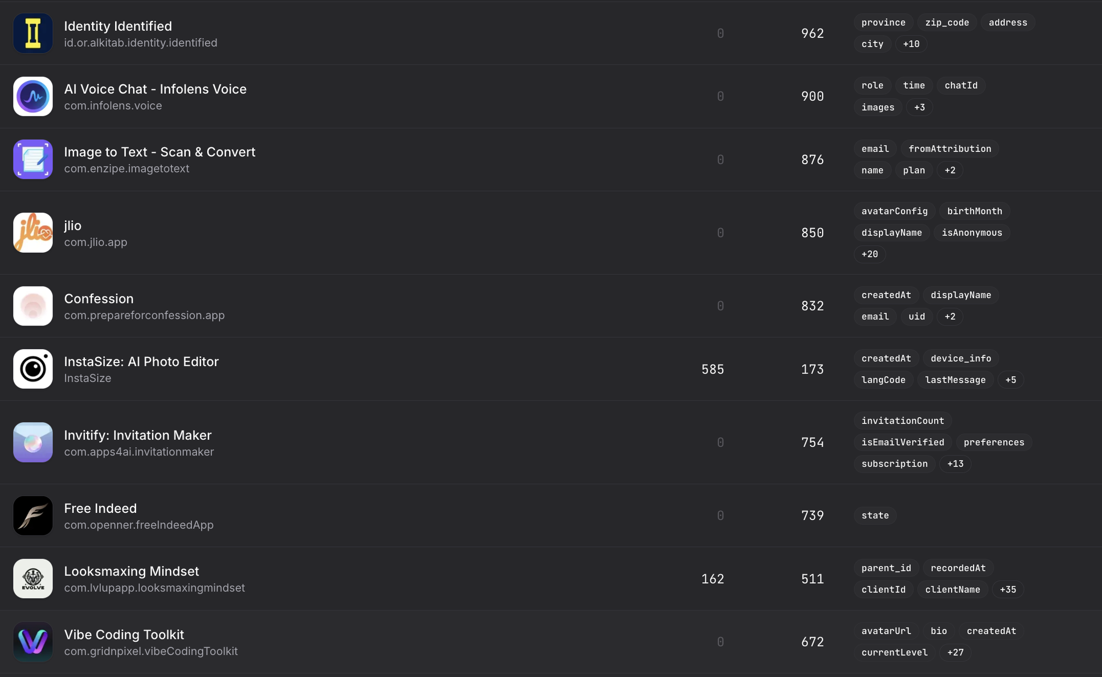Viewport: 1102px width, 677px height.
Task: Click the isEmailVerified field tag
Action: [903, 442]
